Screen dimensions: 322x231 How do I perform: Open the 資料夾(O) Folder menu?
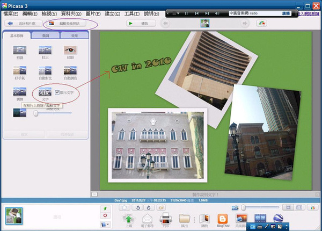[x=71, y=14]
